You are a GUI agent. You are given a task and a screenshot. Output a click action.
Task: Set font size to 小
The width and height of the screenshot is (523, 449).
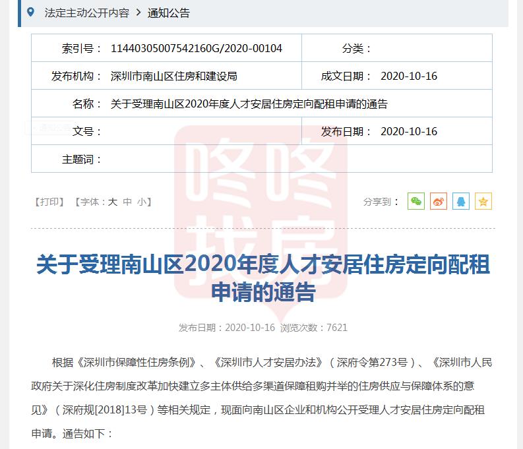[x=142, y=202]
